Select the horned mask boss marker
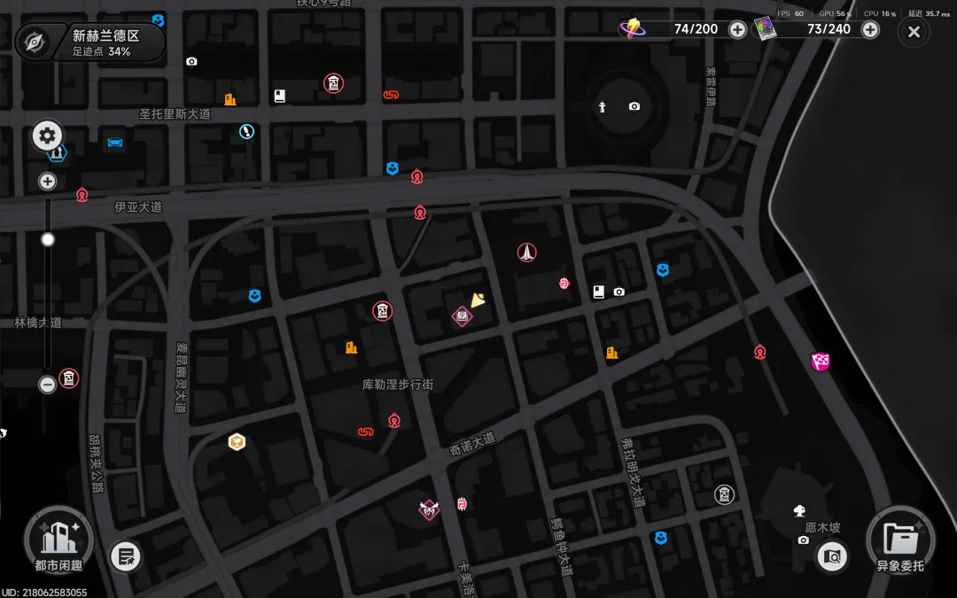This screenshot has height=598, width=957. (x=429, y=509)
